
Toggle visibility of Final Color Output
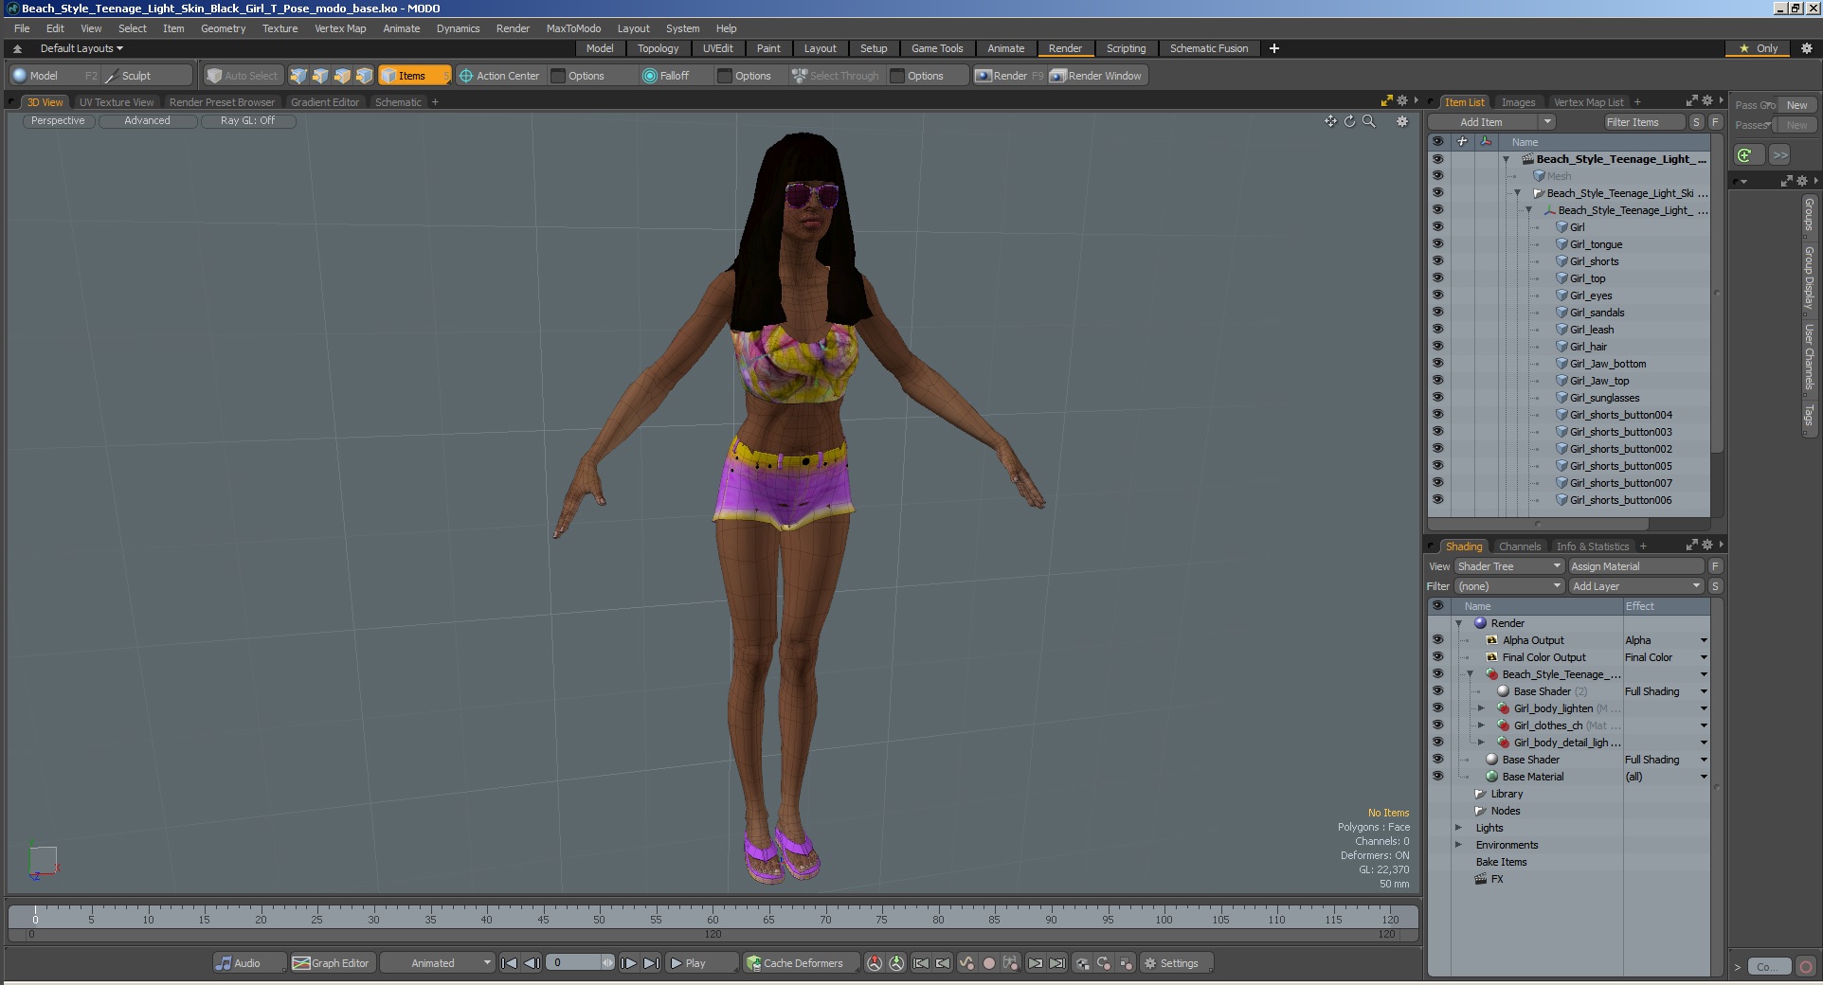[x=1437, y=657]
